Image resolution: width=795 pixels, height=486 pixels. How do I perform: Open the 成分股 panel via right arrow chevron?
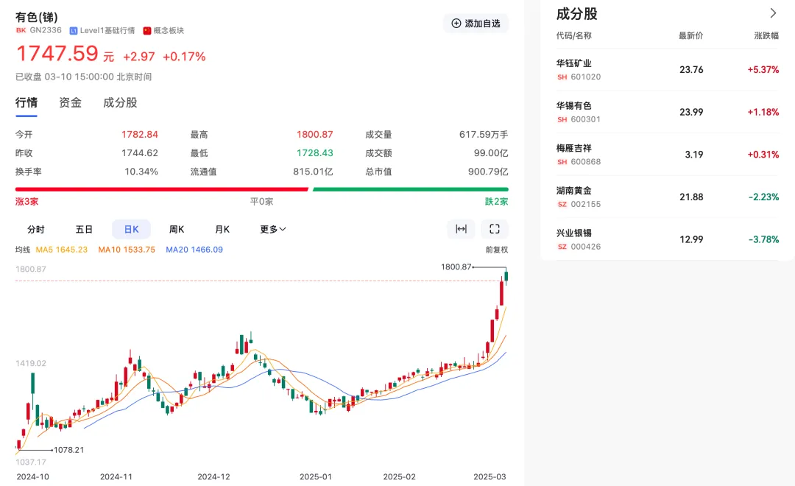coord(773,13)
